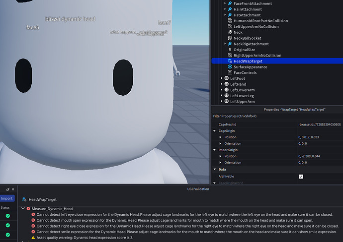
Task: Click the left eye close expression error
Action: tap(184, 215)
